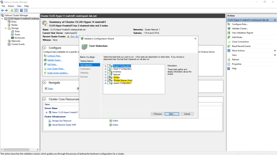This screenshot has width=277, height=155.
Task: Uncheck the Storage Spaces Direct test checkbox
Action: click(x=108, y=80)
